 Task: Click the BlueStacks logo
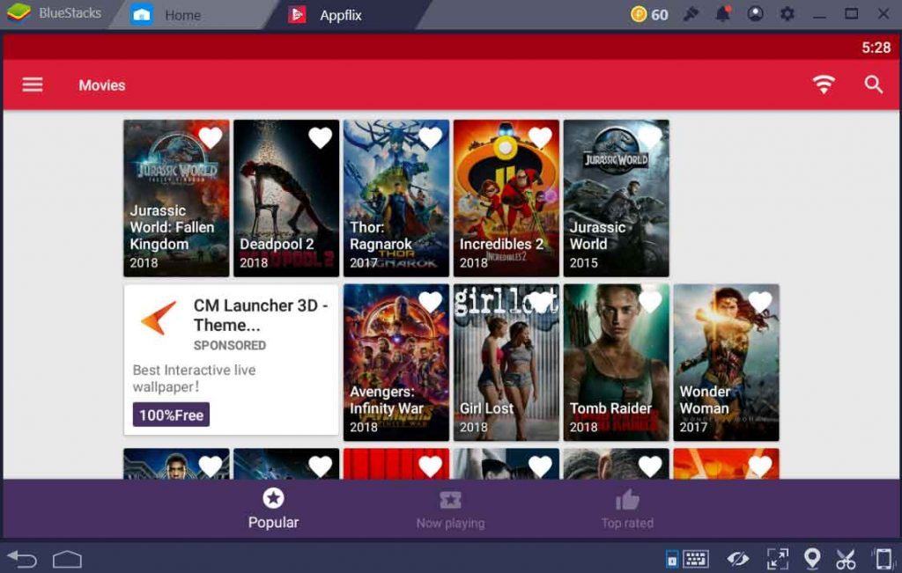18,13
